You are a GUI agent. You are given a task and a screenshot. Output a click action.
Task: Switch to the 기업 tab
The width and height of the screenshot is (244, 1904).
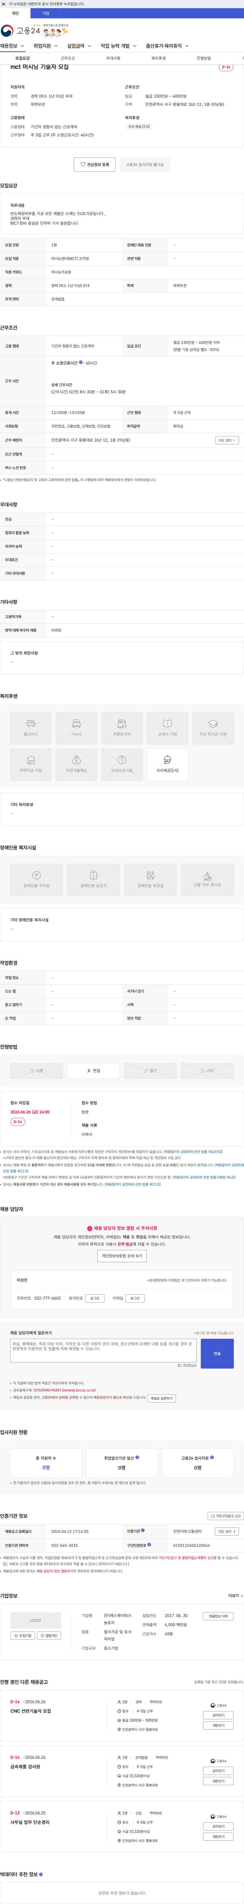pos(46,13)
